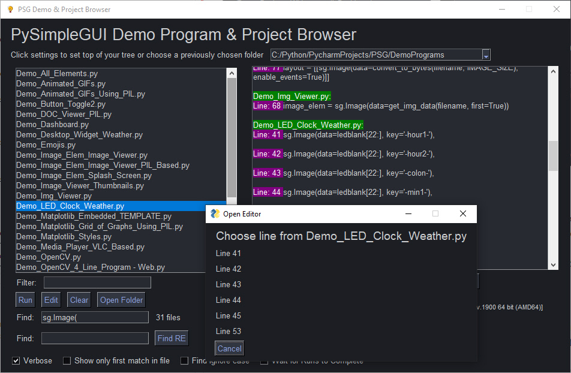Click the Filter text input field
Screen dimensions: 571x373
point(97,282)
